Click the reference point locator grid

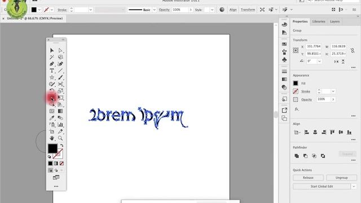(x=296, y=50)
